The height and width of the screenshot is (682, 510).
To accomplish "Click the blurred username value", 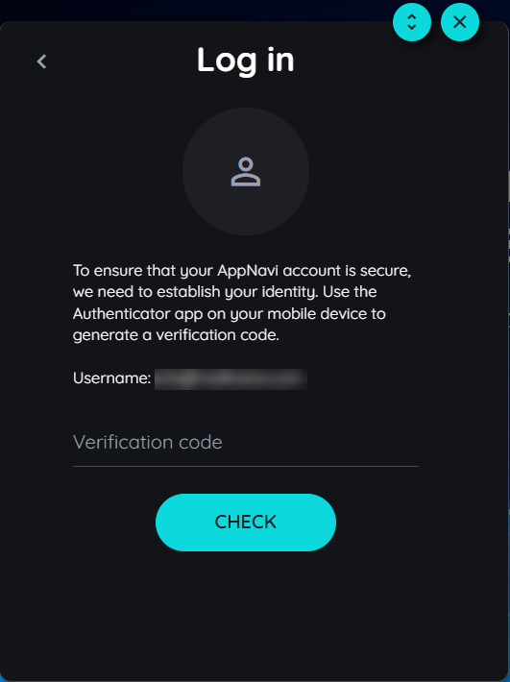I will (x=231, y=378).
